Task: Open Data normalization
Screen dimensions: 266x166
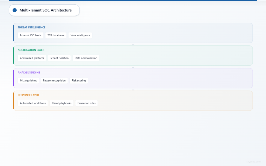Action: coord(86,58)
